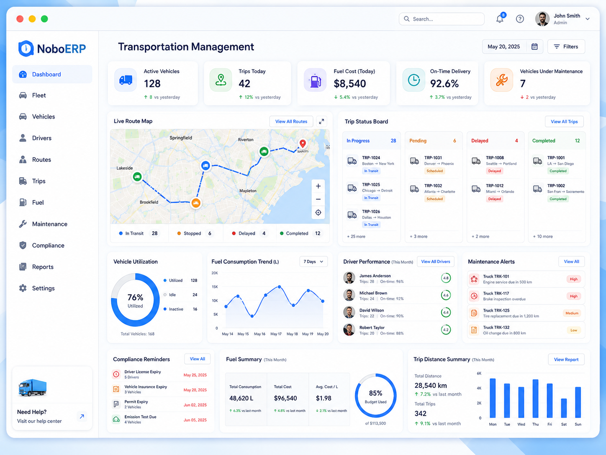
Task: Click the red destination pin on the map
Action: (302, 144)
